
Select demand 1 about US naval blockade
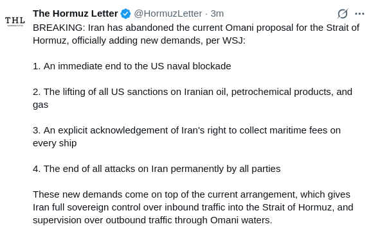[x=132, y=66]
